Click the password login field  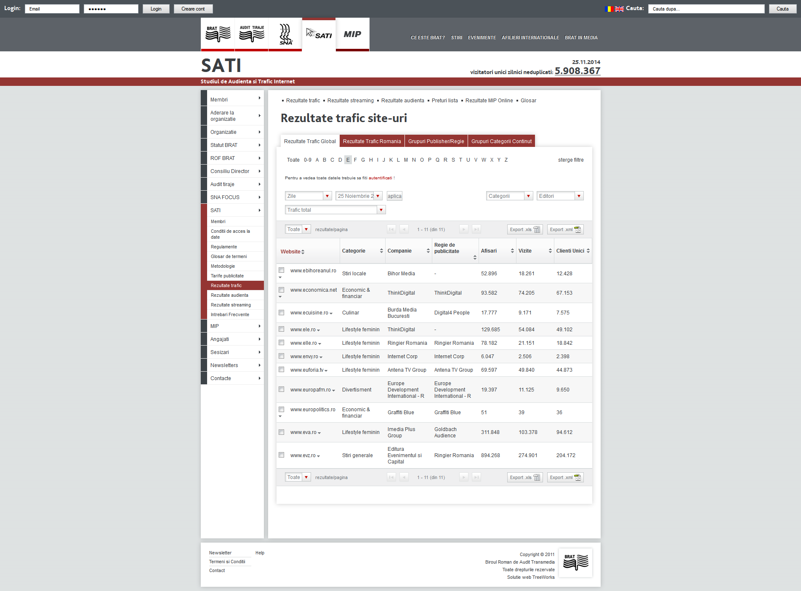pos(111,9)
